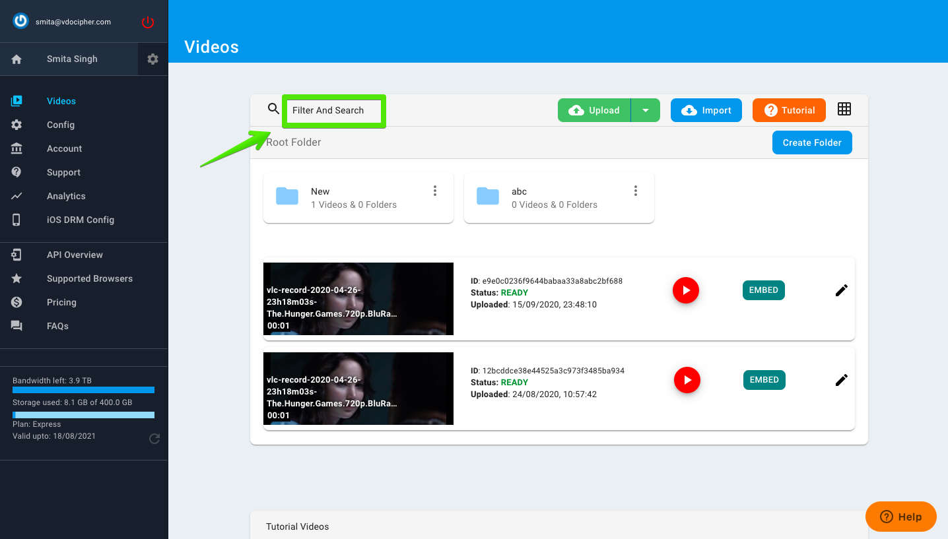Edit video uploaded 24/08/2020 with pencil icon
This screenshot has width=948, height=539.
842,380
